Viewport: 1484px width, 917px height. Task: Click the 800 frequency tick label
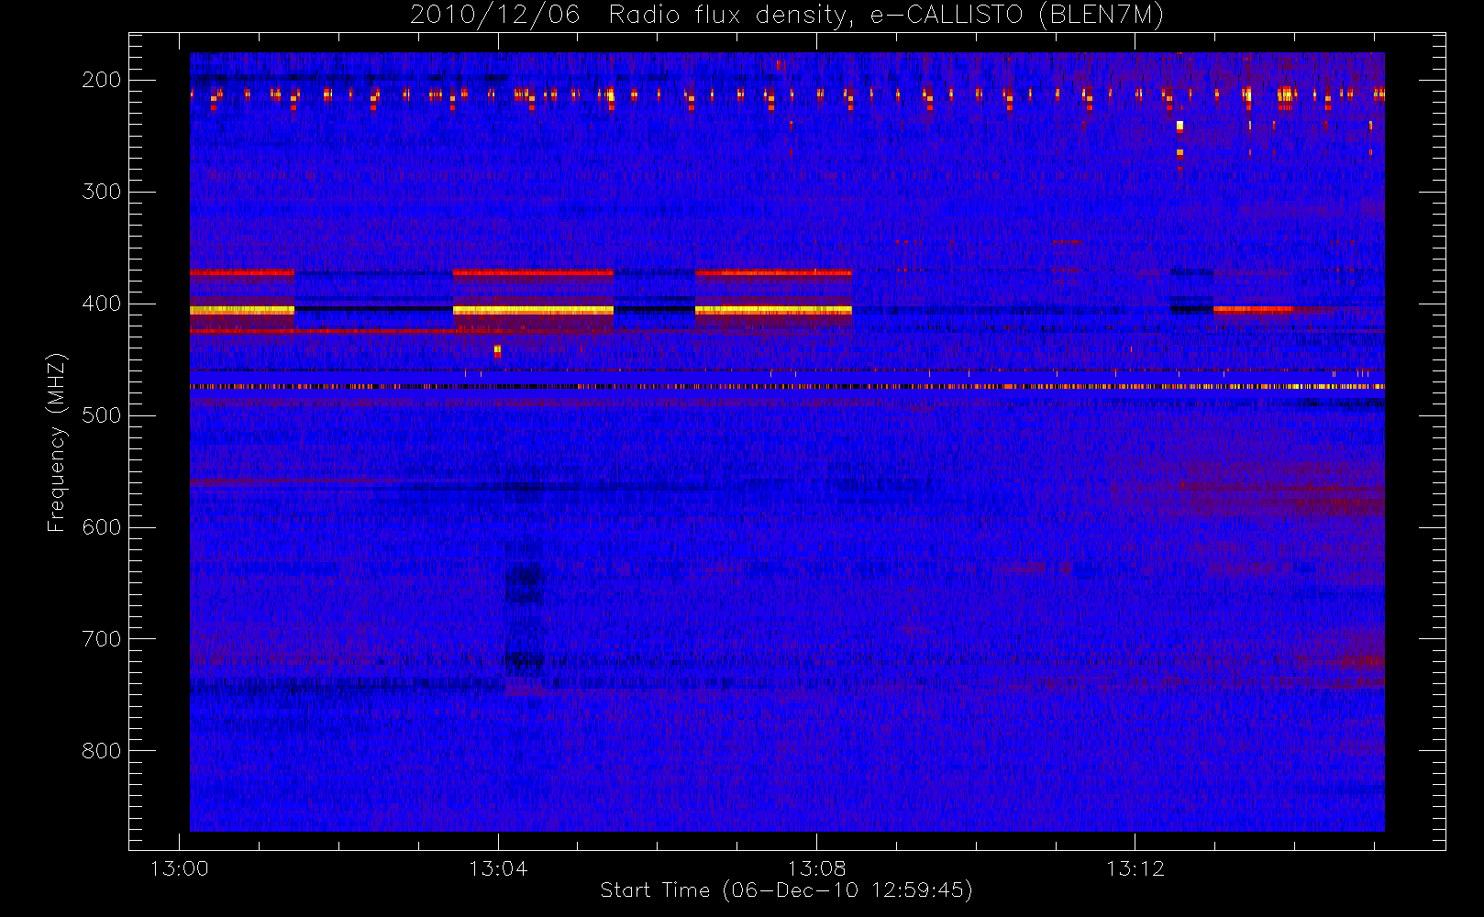tap(101, 751)
